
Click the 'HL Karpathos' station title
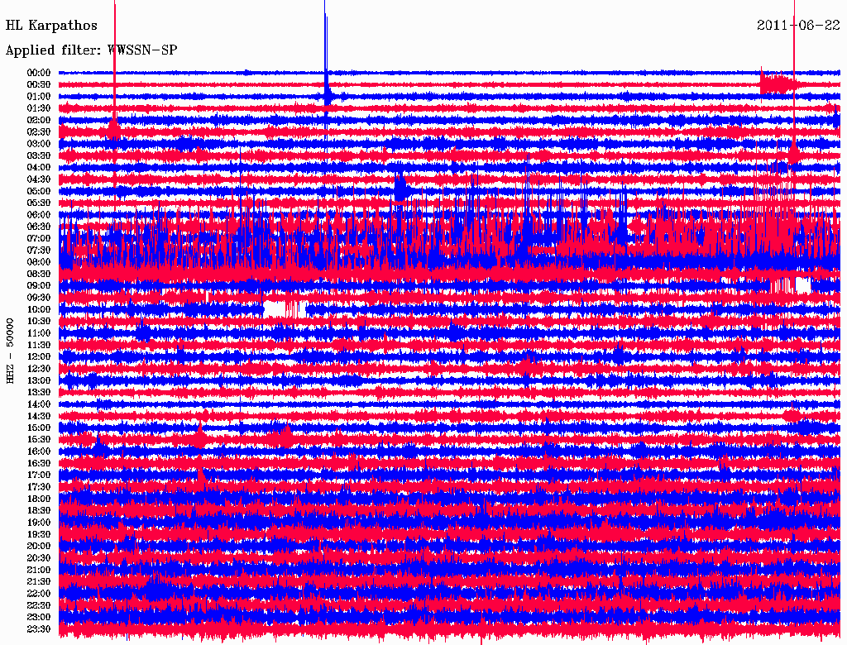click(51, 26)
